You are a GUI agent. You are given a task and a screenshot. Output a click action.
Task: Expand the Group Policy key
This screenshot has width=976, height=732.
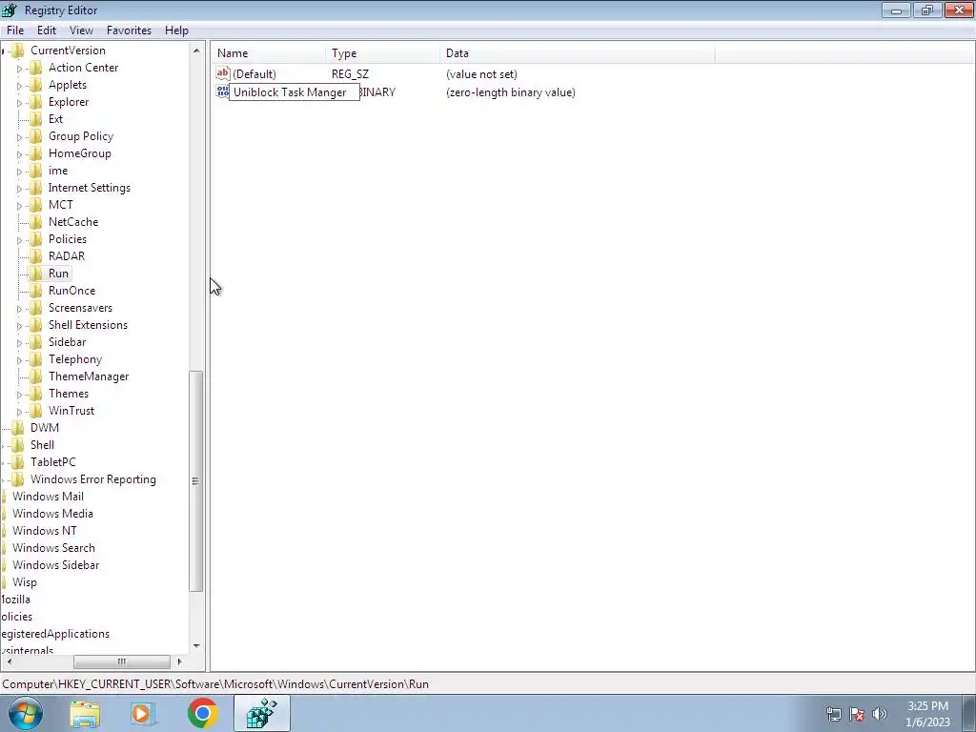coord(19,136)
